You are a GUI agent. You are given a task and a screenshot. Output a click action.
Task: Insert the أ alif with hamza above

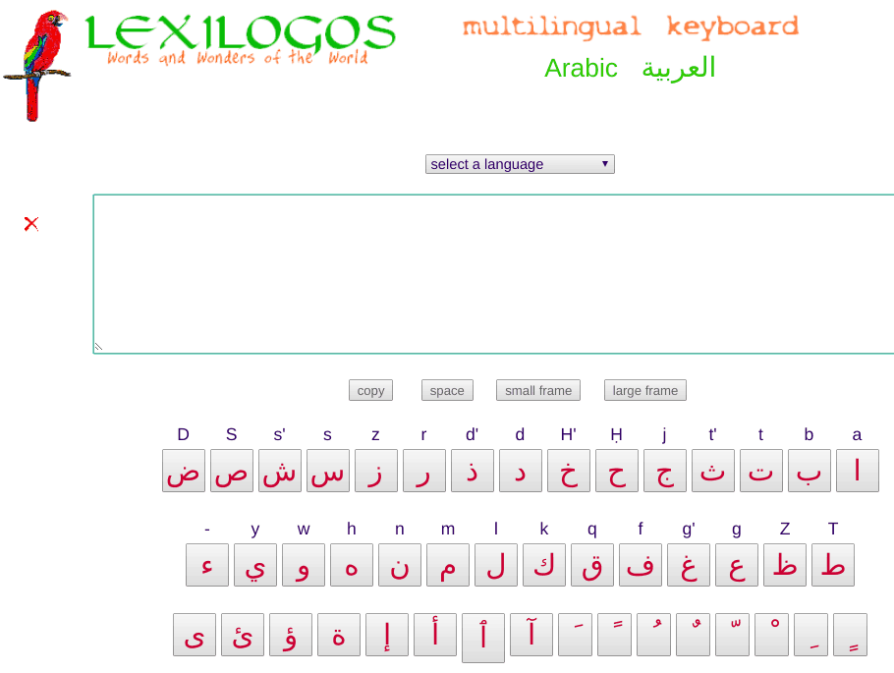(435, 635)
